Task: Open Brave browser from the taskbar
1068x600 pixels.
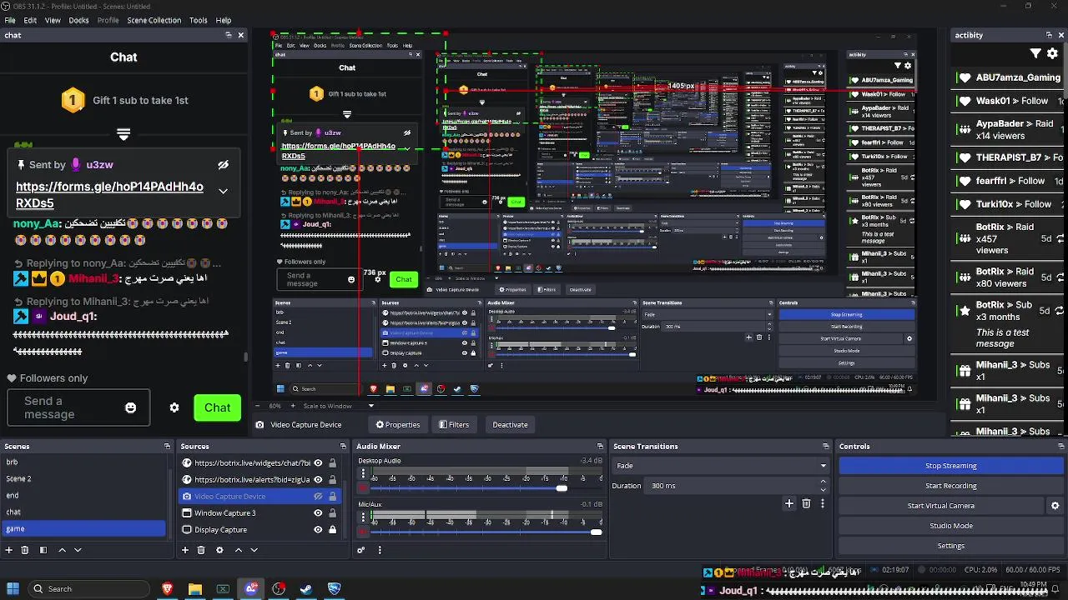Action: (167, 588)
